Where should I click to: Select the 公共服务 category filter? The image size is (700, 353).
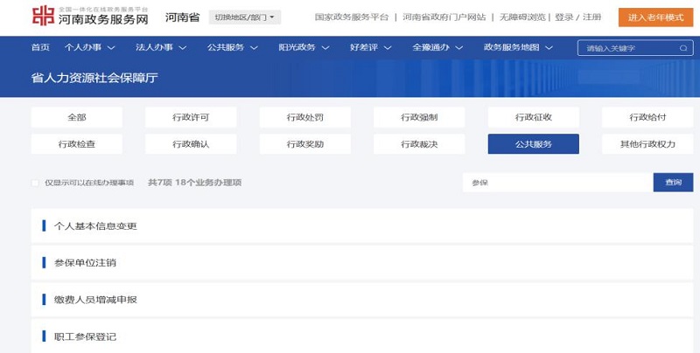click(533, 143)
